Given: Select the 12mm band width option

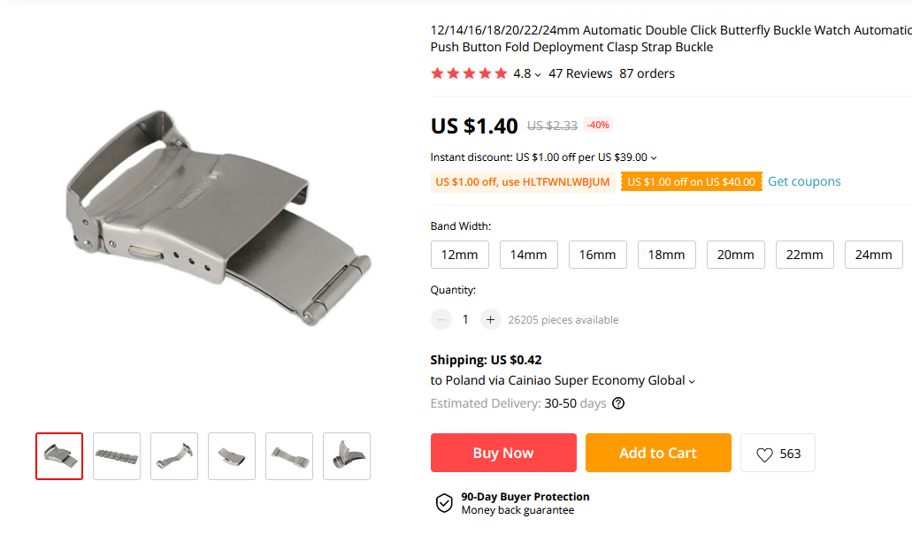Looking at the screenshot, I should click(x=460, y=255).
